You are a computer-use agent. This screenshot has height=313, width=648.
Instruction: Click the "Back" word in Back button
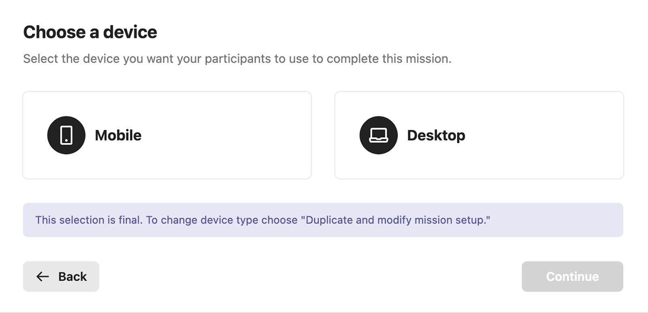(72, 277)
